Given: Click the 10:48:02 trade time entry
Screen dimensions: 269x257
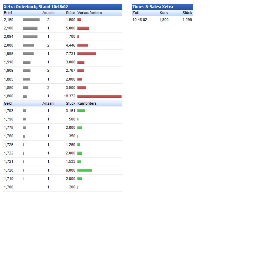Looking at the screenshot, I should [140, 20].
